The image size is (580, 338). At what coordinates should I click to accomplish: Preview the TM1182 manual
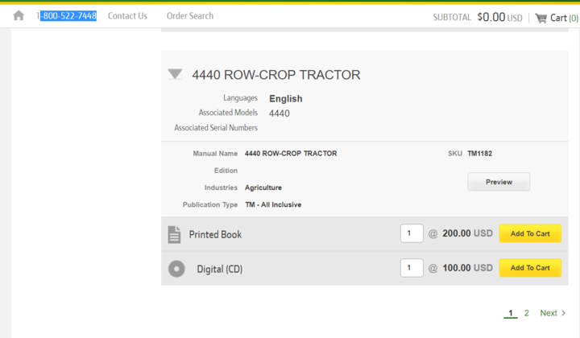499,182
